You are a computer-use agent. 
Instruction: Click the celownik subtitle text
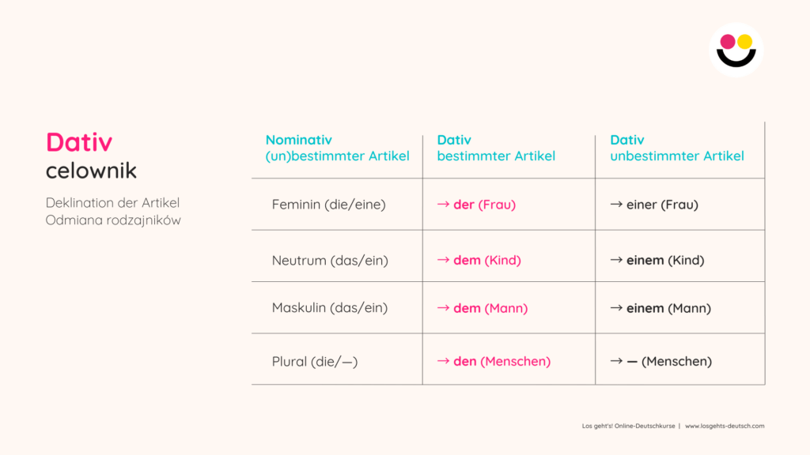[x=91, y=170]
